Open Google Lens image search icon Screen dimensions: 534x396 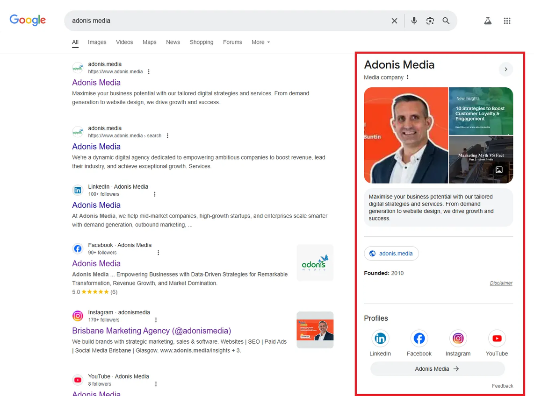[430, 21]
